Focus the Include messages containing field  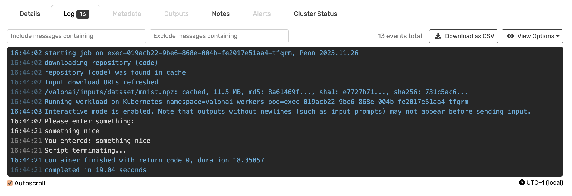(77, 36)
